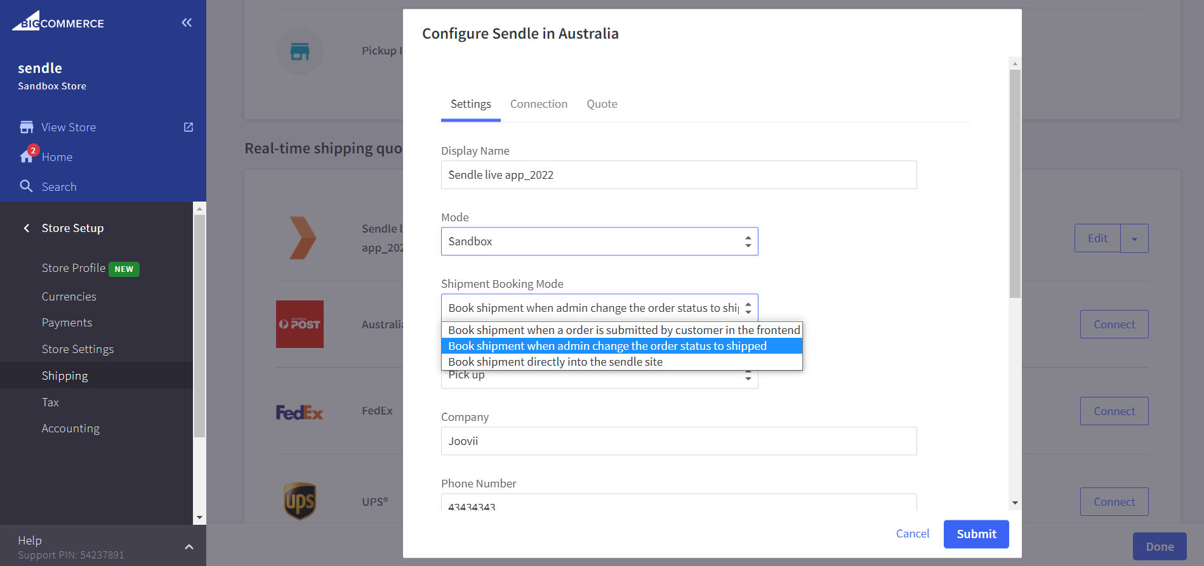This screenshot has height=566, width=1204.
Task: Switch to the Connection tab
Action: tap(538, 104)
